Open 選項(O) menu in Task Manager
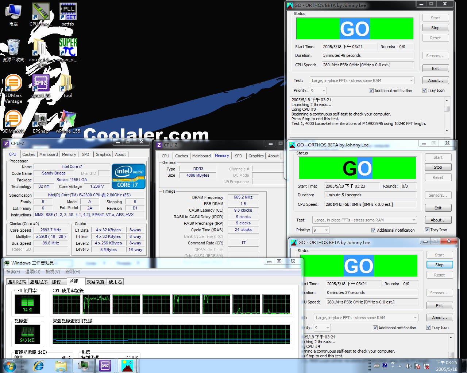Image resolution: width=467 pixels, height=373 pixels. pos(32,272)
